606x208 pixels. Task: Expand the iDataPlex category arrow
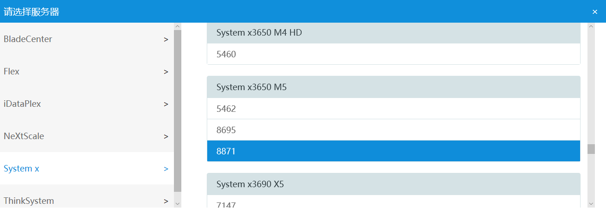(x=166, y=104)
